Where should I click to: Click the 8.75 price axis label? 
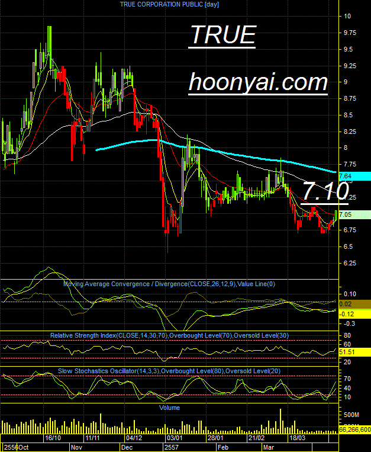[x=350, y=98]
